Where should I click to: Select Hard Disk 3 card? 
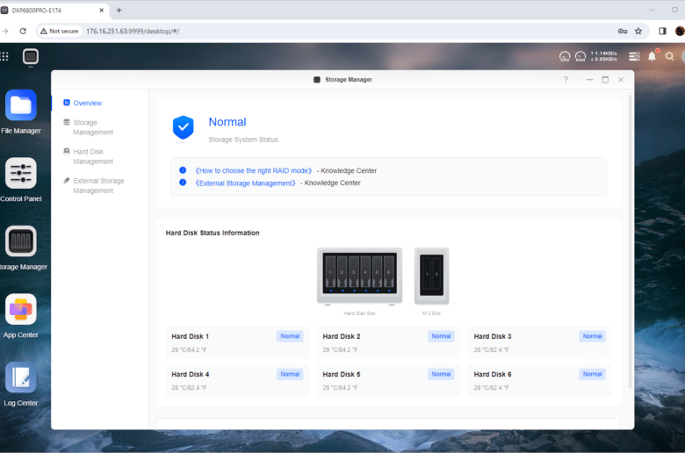[x=539, y=342]
